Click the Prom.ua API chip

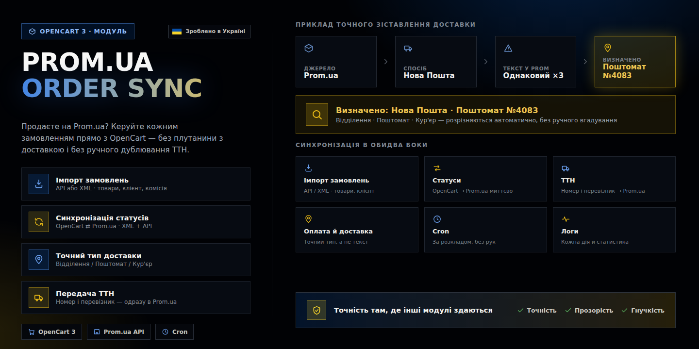pos(118,332)
